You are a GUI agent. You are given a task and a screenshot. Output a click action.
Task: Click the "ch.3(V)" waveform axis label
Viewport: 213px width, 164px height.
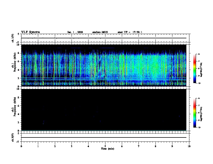tap(13, 137)
